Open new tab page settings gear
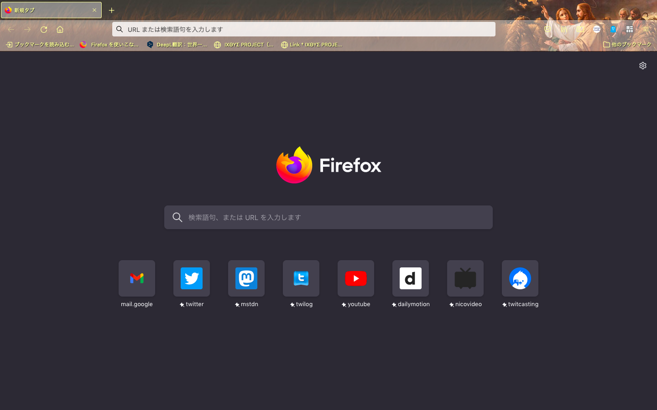Viewport: 657px width, 410px height. 643,66
